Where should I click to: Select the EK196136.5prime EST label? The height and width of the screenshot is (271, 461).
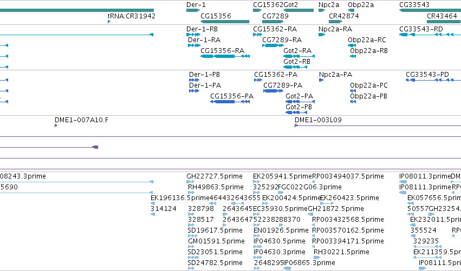coord(180,198)
